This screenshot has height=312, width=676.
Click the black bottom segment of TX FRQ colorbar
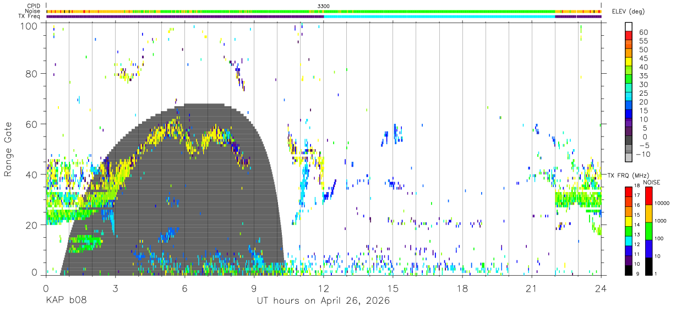tap(628, 271)
